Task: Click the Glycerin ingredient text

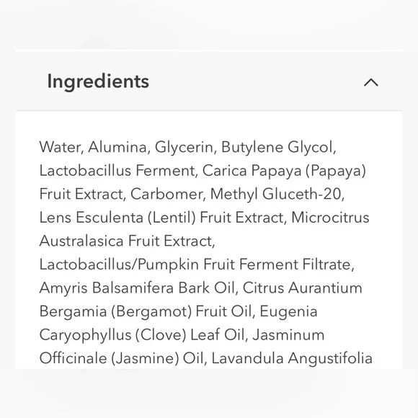Action: point(184,148)
